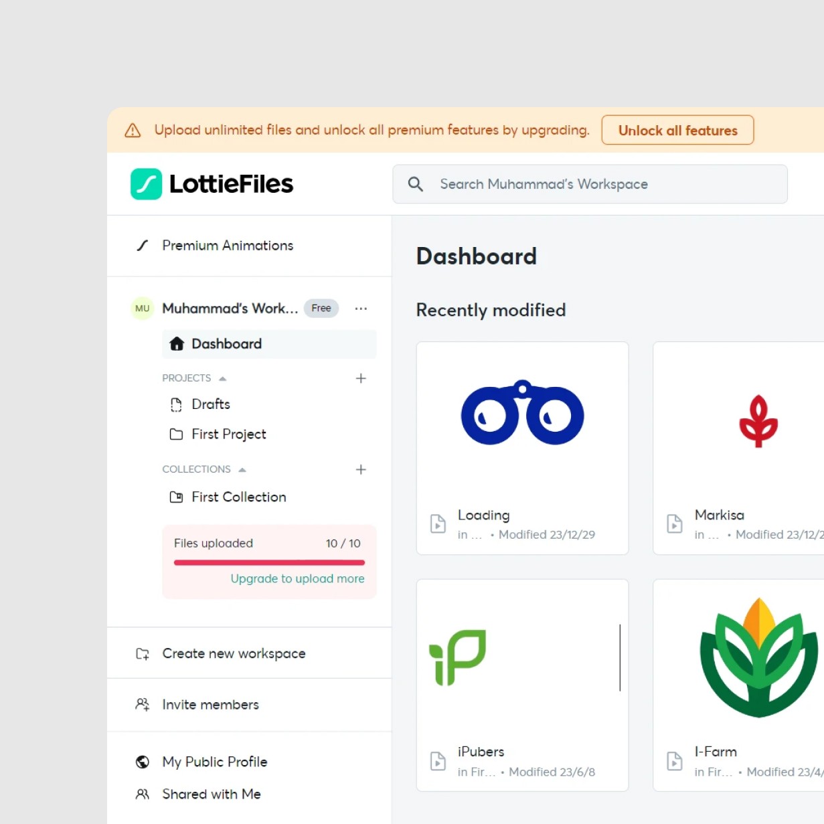The height and width of the screenshot is (824, 824).
Task: Open the I-Farm corn logo thumbnail
Action: 759,657
